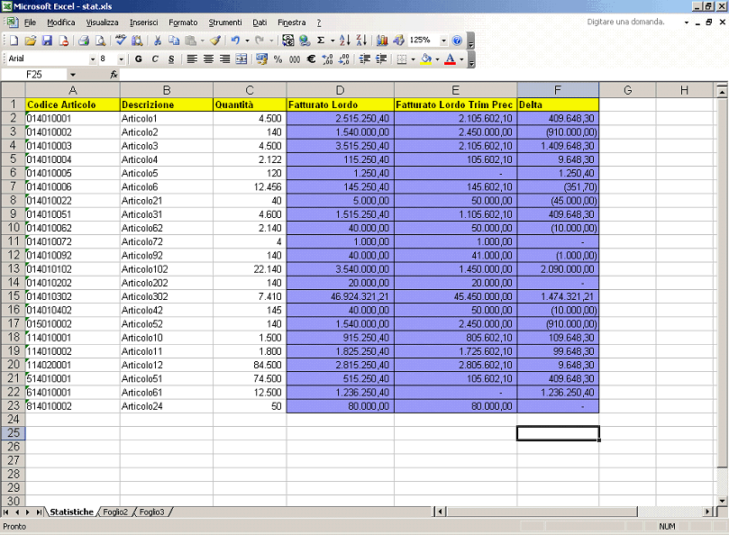Launch the Chart Wizard icon
This screenshot has height=535, width=729.
[382, 41]
